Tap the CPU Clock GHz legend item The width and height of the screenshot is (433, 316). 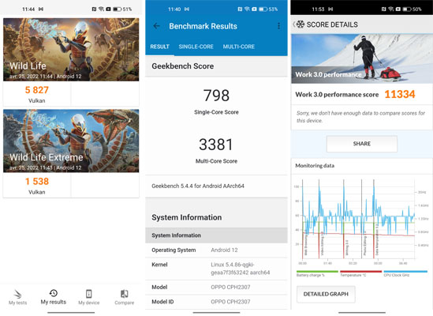point(405,273)
